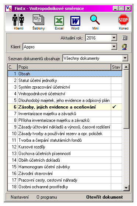Export using the Word icon
This screenshot has height=206, width=137.
click(x=75, y=23)
